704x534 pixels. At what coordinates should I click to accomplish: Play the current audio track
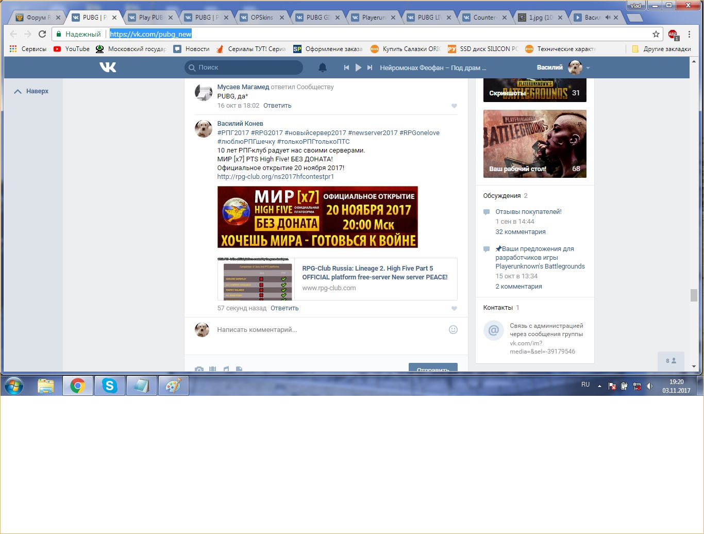[358, 68]
